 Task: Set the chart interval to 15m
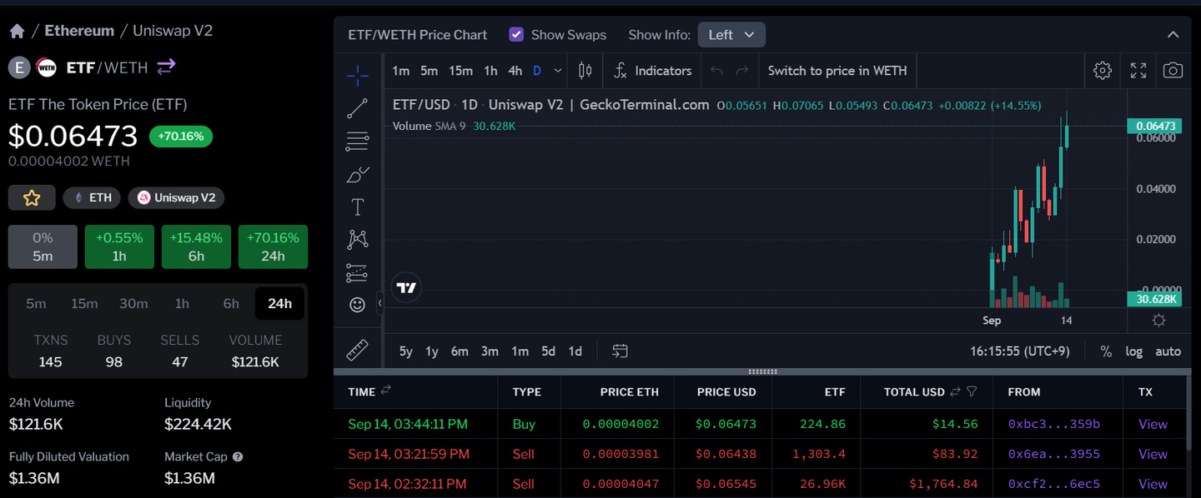coord(460,71)
